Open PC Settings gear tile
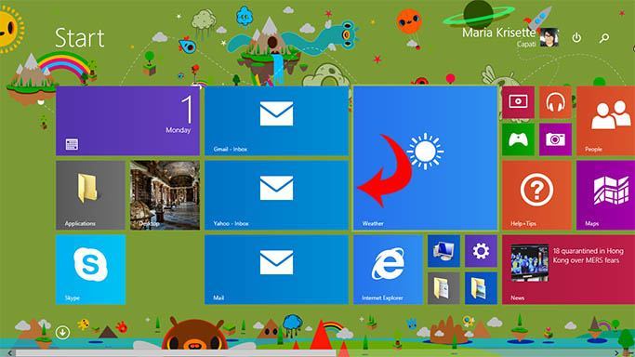 pos(481,251)
